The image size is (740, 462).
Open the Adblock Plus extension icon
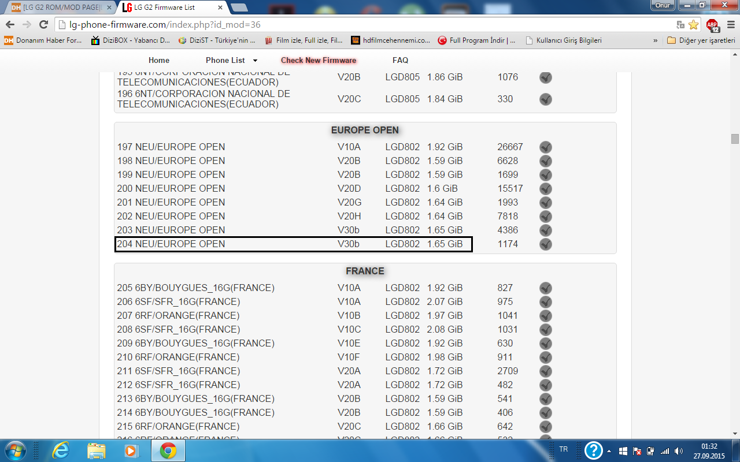coord(712,25)
